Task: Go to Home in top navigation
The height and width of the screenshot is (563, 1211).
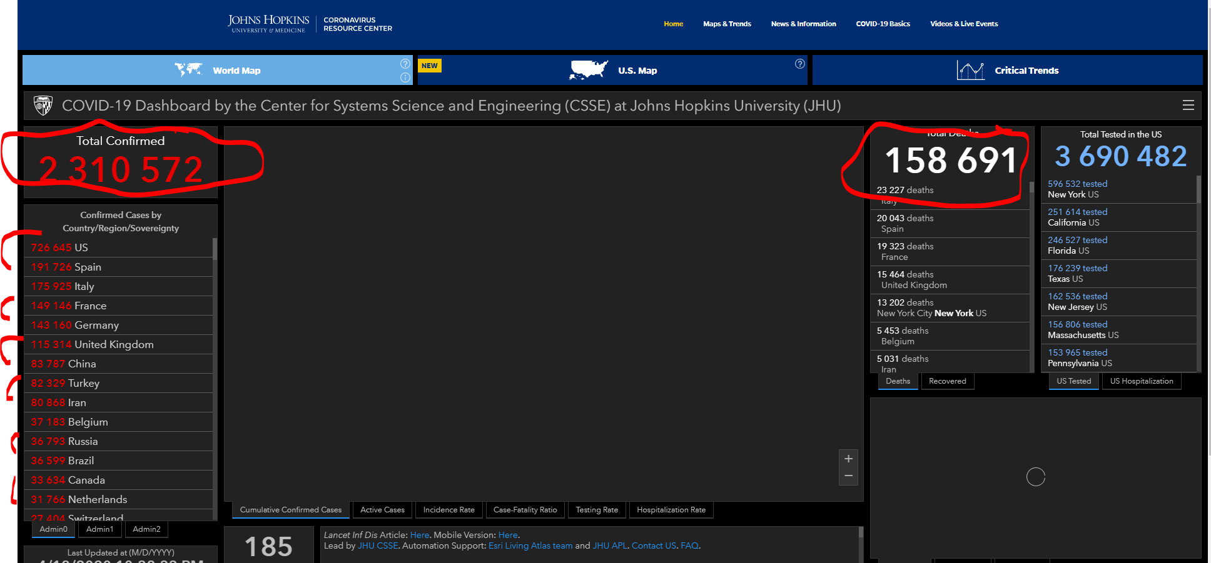Action: [674, 24]
